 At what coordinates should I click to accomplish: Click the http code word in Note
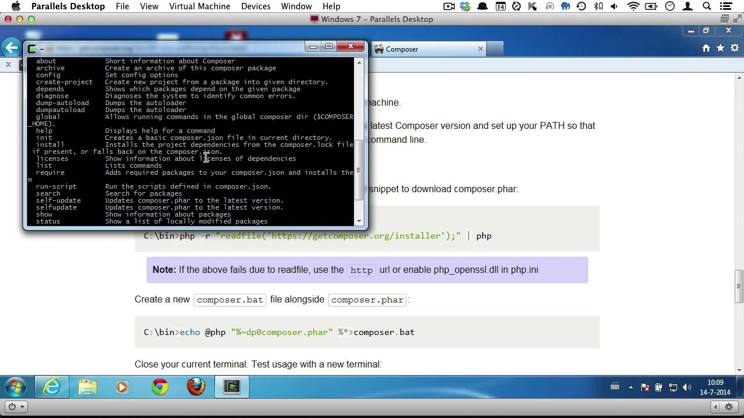tap(362, 270)
